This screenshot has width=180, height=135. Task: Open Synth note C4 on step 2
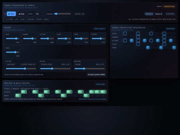(24, 92)
